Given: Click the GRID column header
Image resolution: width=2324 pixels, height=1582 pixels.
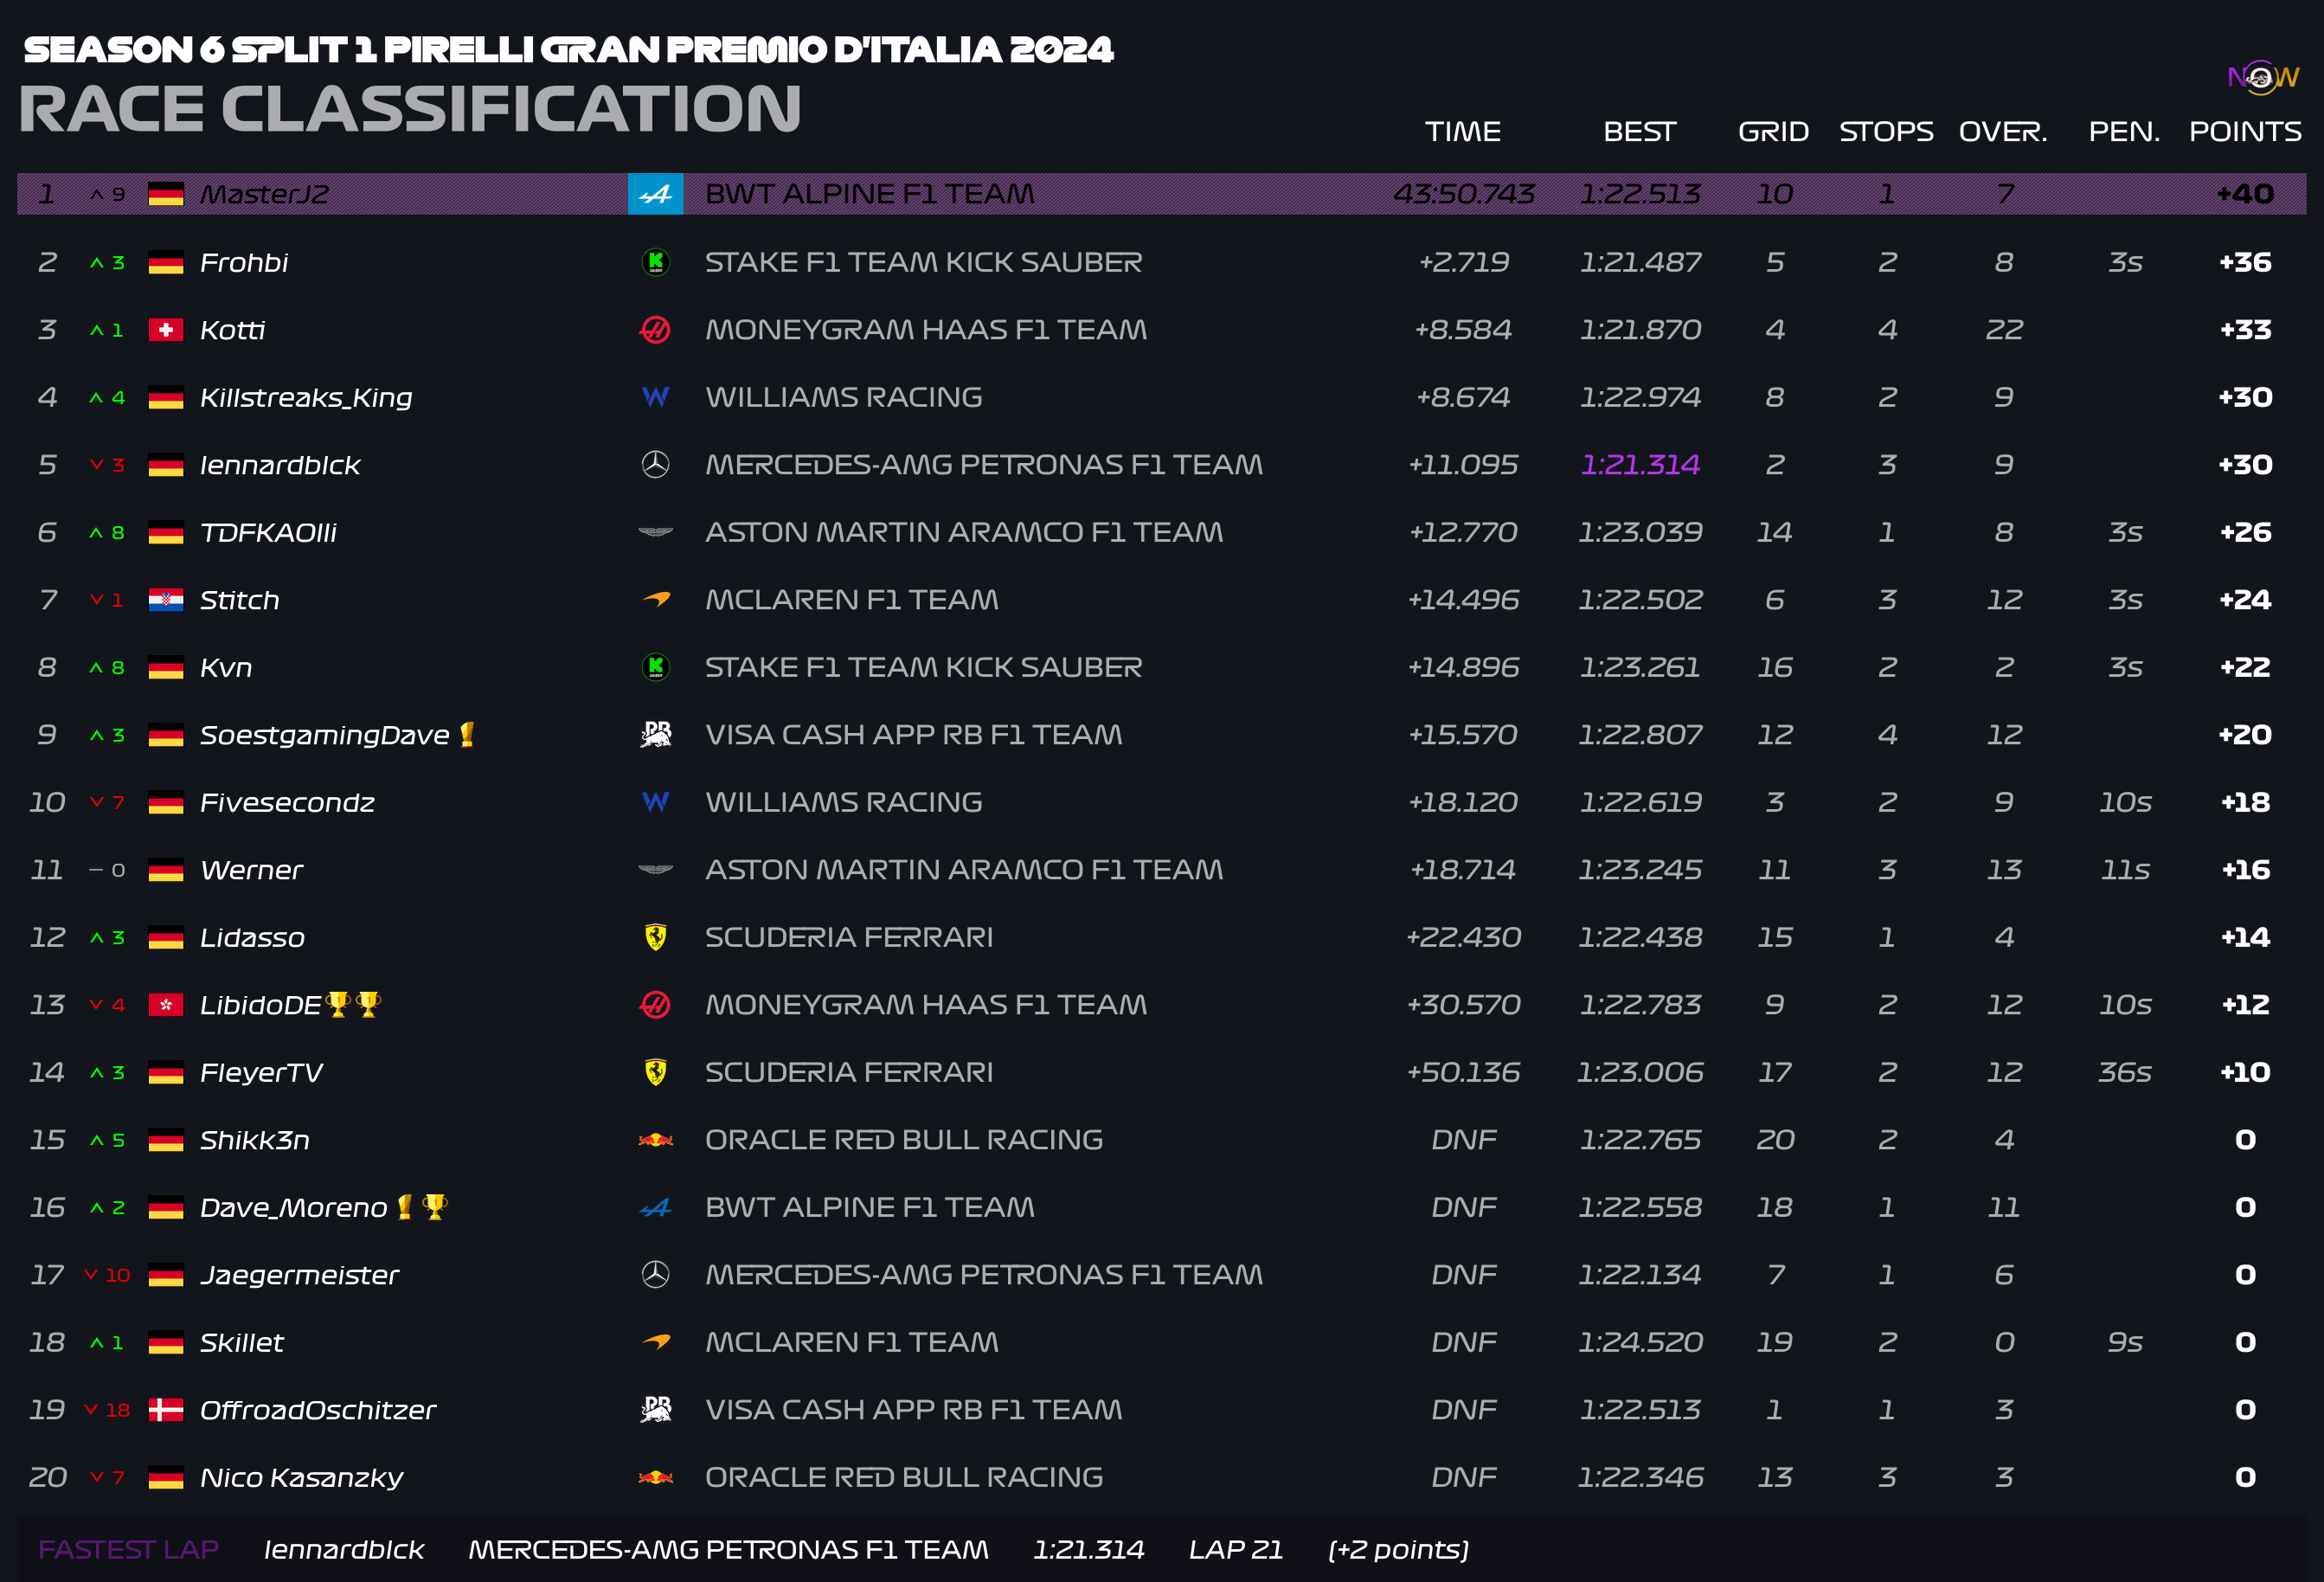Looking at the screenshot, I should point(1774,132).
